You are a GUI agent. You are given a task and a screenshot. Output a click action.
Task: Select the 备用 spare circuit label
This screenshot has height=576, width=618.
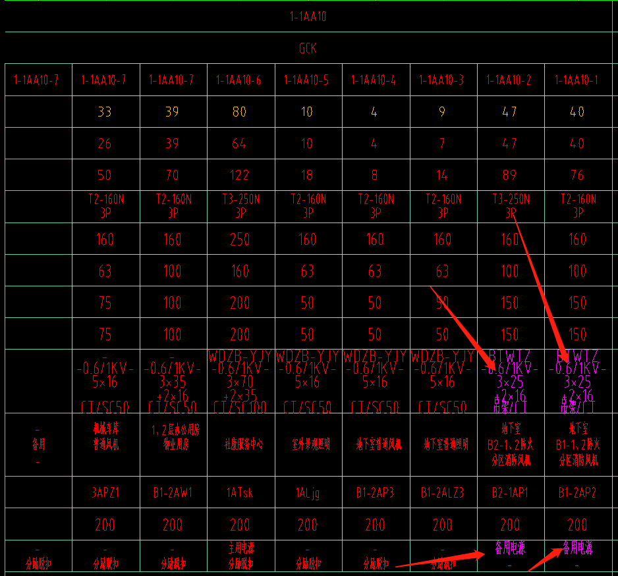(38, 444)
